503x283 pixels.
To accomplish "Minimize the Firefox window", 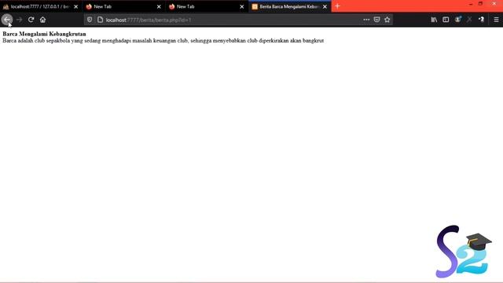I will click(x=471, y=4).
